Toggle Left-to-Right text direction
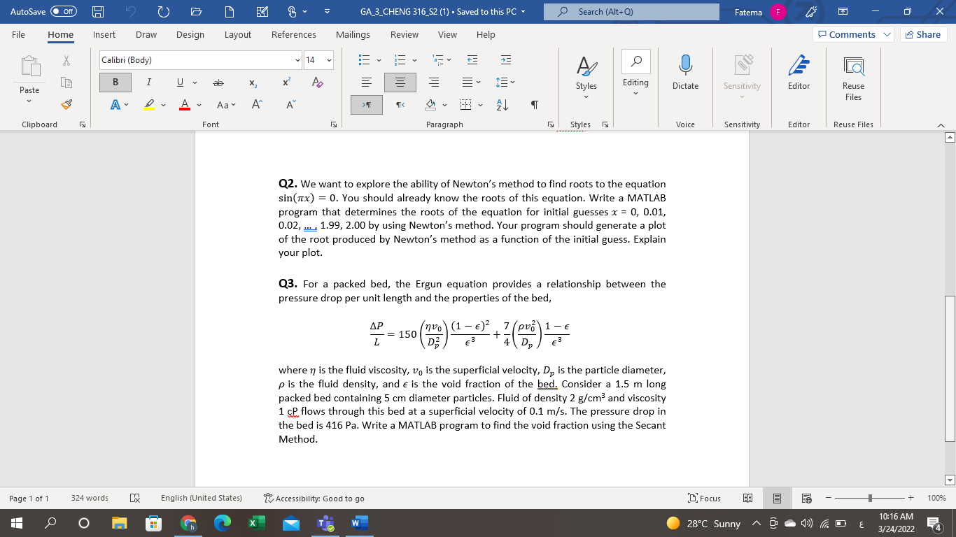 (x=367, y=104)
